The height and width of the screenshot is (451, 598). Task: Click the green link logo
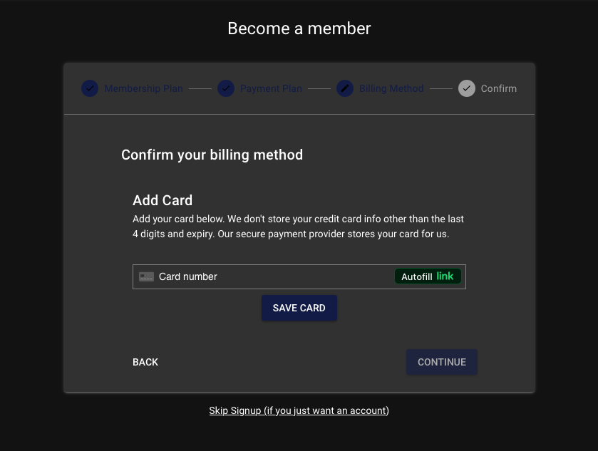(445, 276)
